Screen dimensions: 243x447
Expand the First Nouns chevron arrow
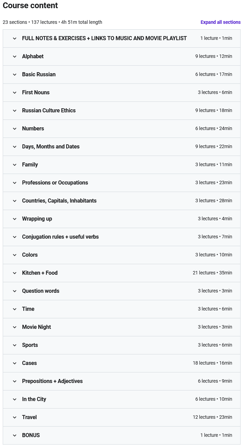(x=15, y=93)
